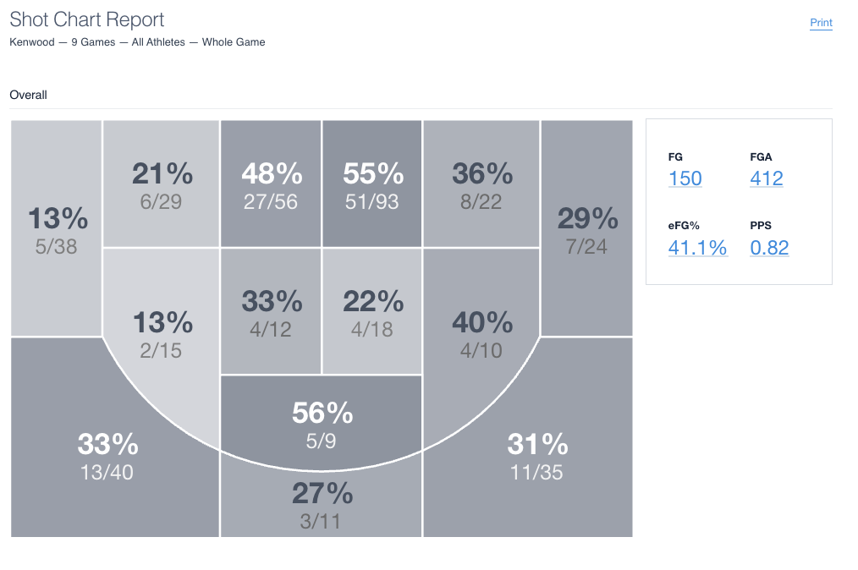This screenshot has height=570, width=858.
Task: Click the eFG% value 41.1% link
Action: coord(697,247)
